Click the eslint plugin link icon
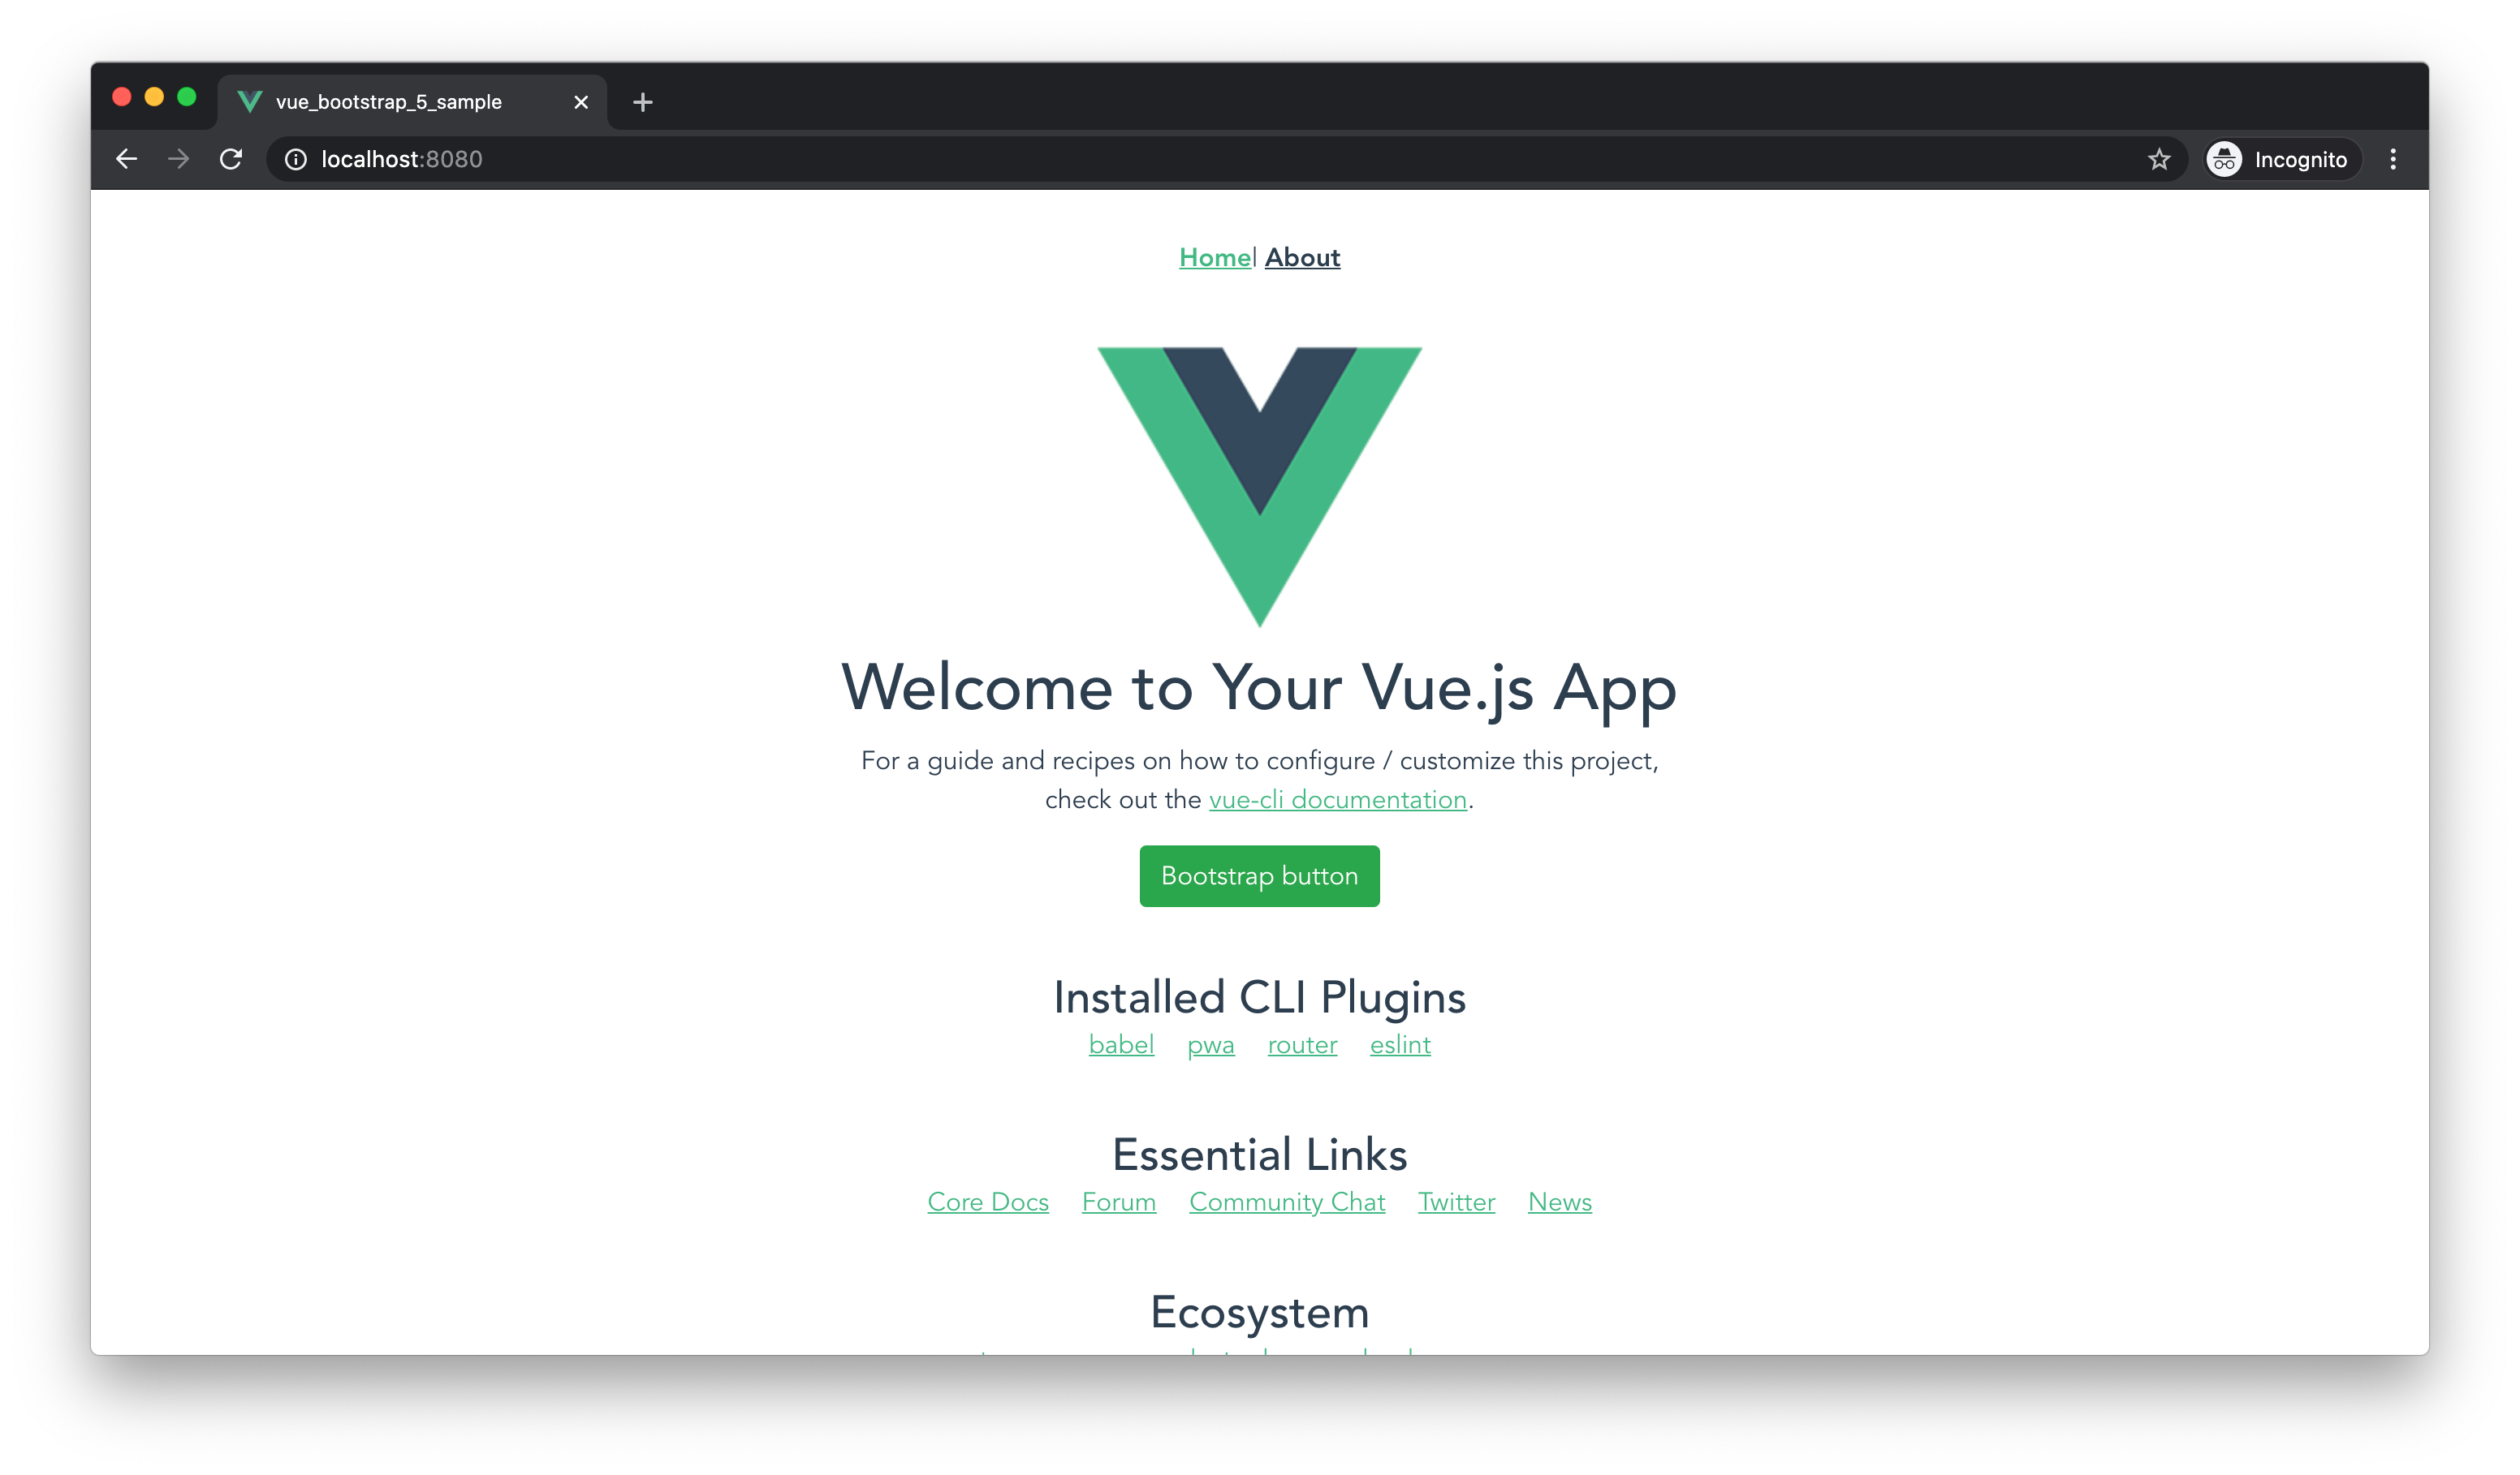The height and width of the screenshot is (1475, 2520). pyautogui.click(x=1400, y=1045)
